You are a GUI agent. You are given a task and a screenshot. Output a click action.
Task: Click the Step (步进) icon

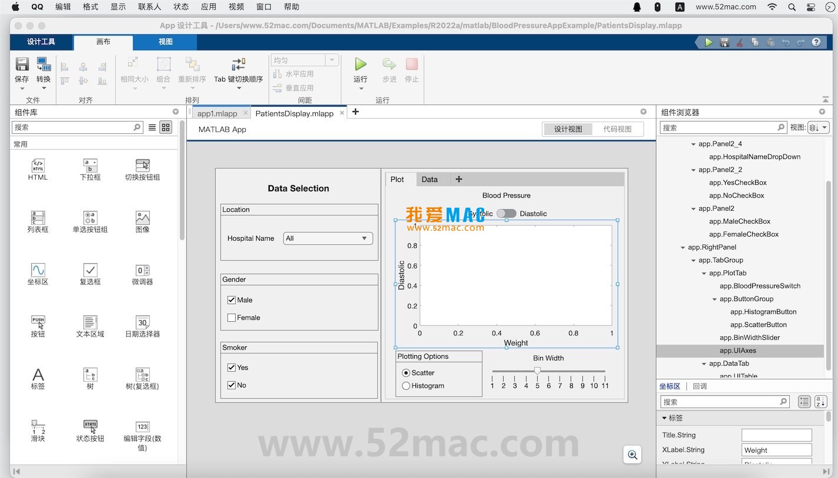389,64
